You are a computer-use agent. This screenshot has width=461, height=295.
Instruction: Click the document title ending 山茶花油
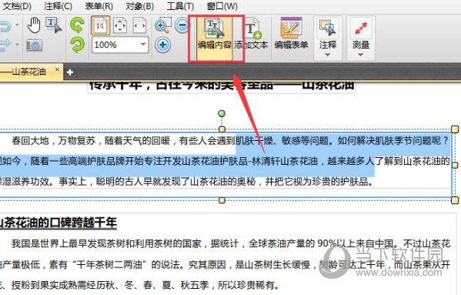222,86
